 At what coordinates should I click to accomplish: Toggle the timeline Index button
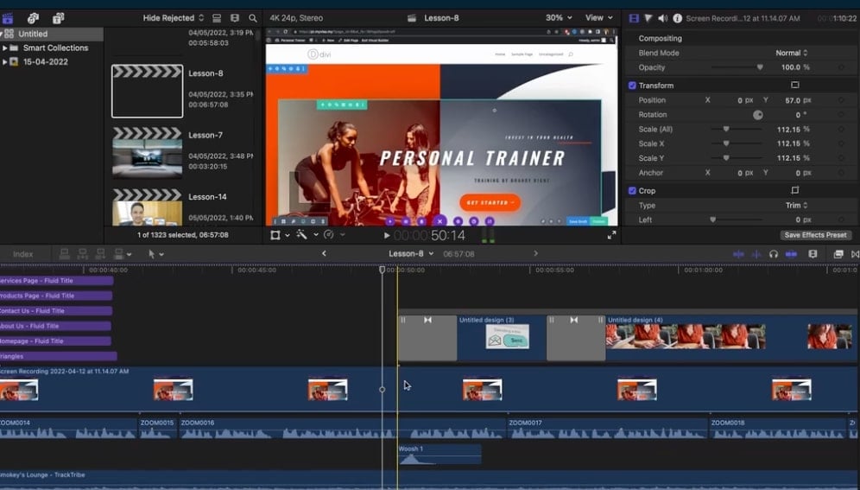(23, 254)
